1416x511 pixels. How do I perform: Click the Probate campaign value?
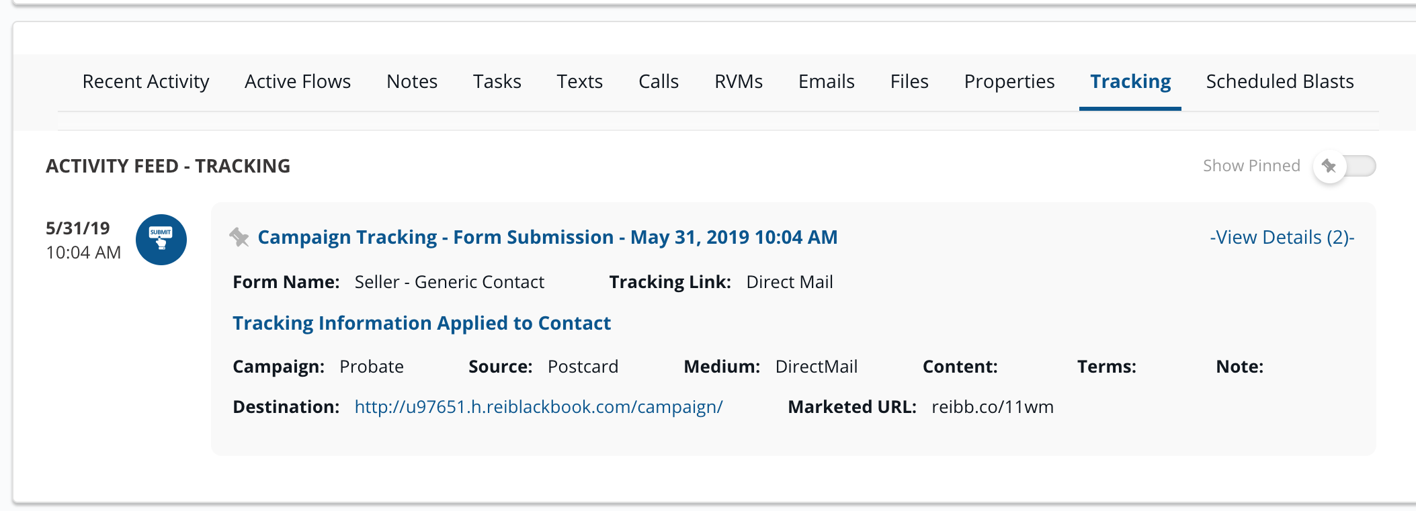[x=372, y=367]
